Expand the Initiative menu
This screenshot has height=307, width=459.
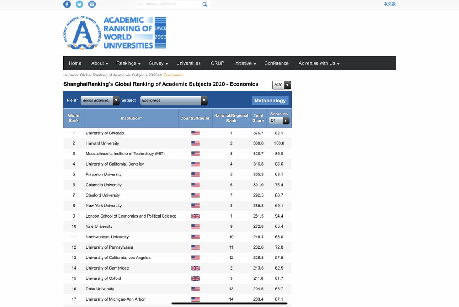point(245,63)
